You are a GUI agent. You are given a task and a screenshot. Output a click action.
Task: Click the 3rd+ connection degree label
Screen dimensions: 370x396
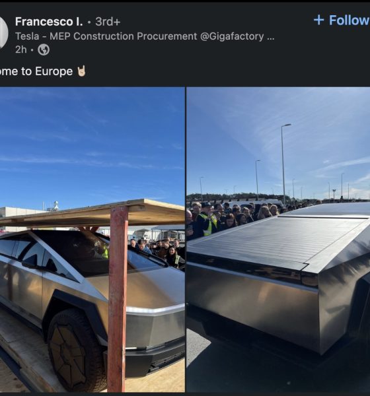pyautogui.click(x=108, y=22)
